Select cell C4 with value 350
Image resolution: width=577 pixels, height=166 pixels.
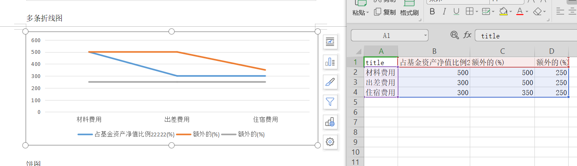pyautogui.click(x=502, y=92)
